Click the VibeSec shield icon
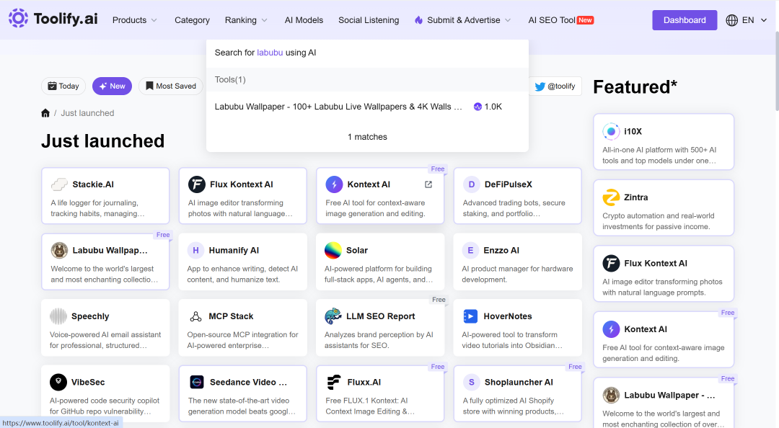779x428 pixels. point(58,382)
